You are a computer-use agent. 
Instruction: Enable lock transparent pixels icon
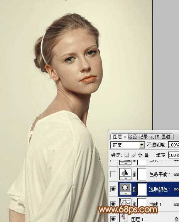click(x=127, y=155)
